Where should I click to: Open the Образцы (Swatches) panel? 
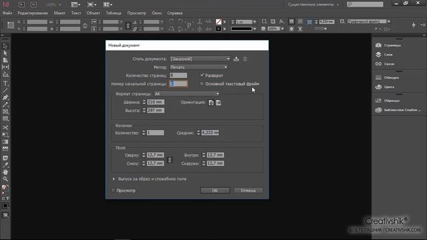pyautogui.click(x=387, y=101)
